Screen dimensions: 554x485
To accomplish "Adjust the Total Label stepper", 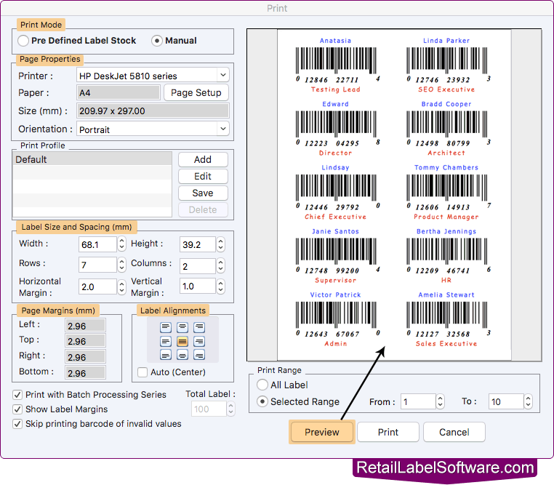I will pos(230,409).
